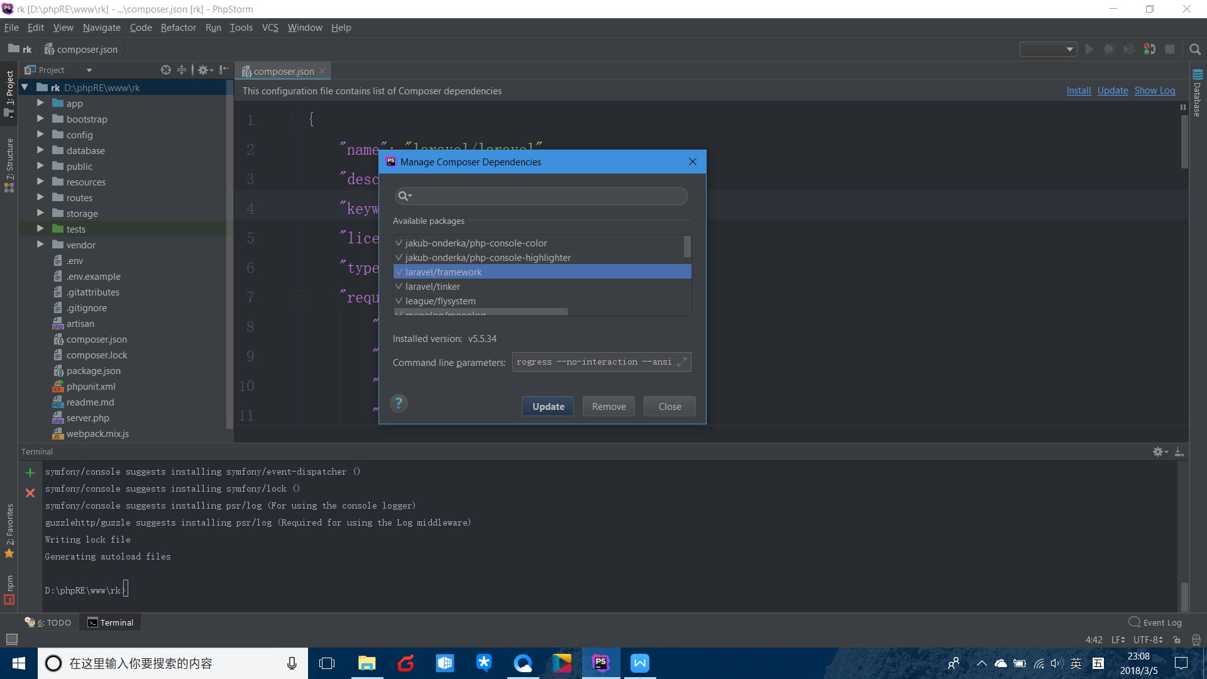Image resolution: width=1207 pixels, height=679 pixels.
Task: Select laravel/tinker package in list
Action: [x=542, y=287]
